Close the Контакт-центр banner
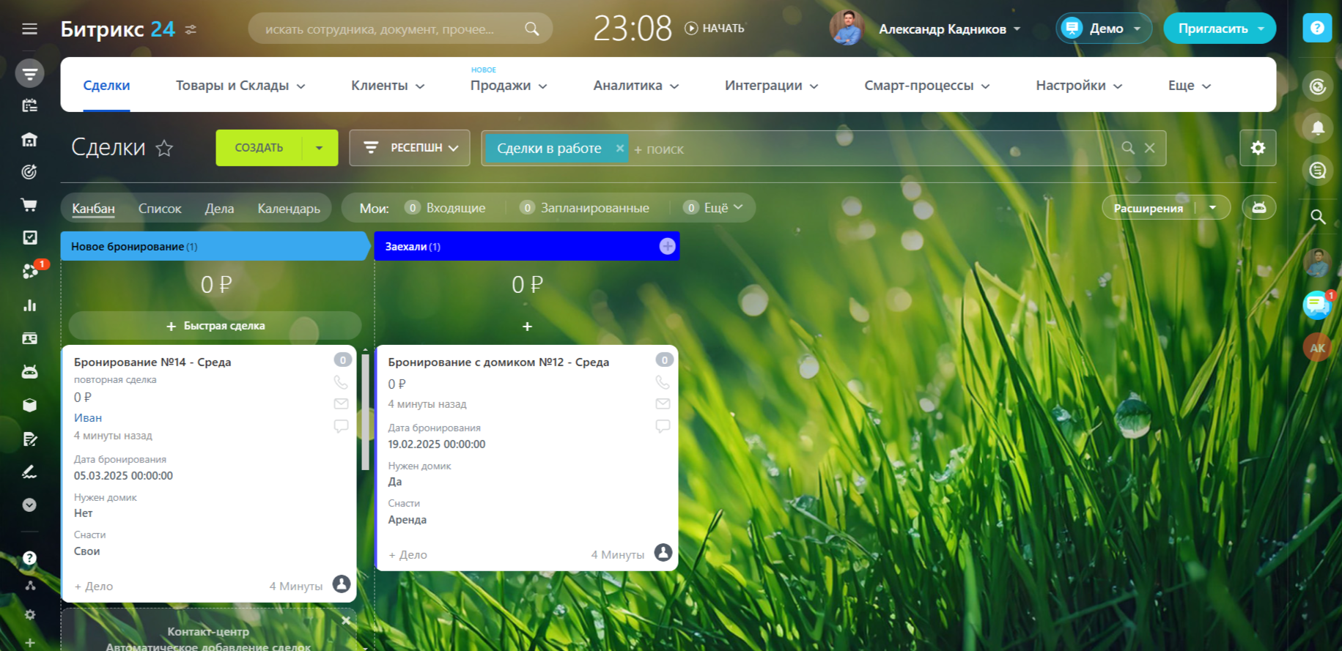Viewport: 1342px width, 651px height. [346, 620]
